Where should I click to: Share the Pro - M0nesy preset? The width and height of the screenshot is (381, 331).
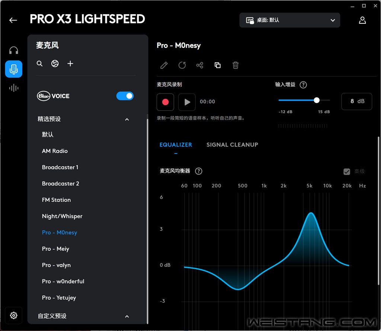(x=200, y=65)
